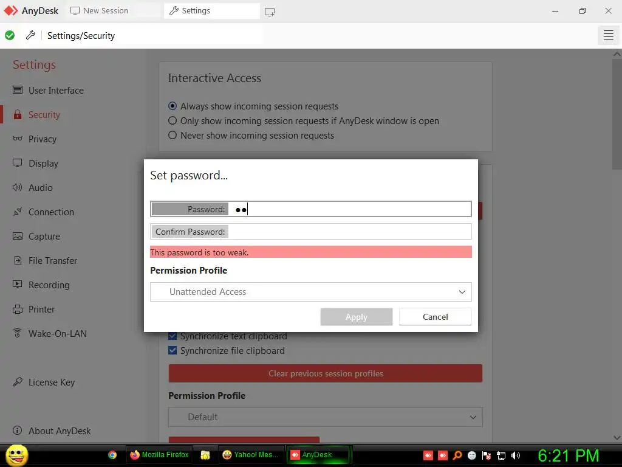Click the Recording icon in sidebar

pos(18,285)
